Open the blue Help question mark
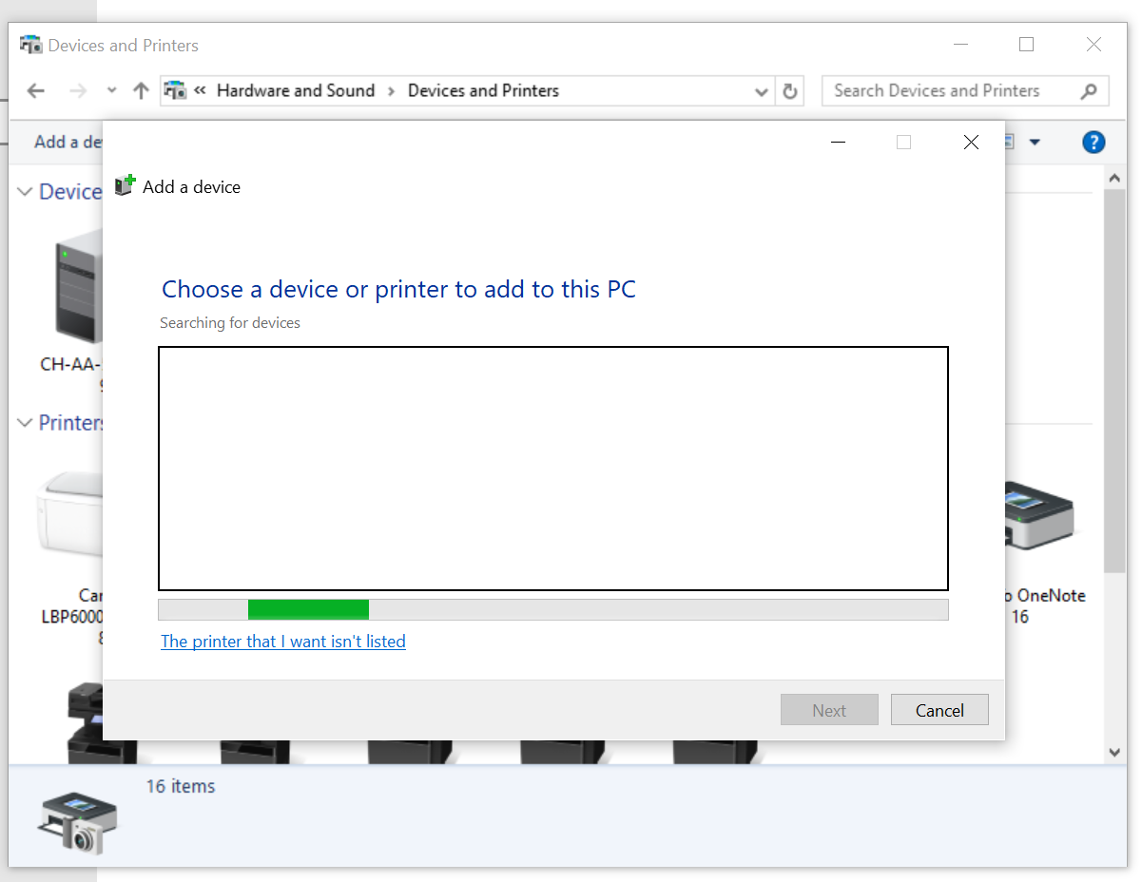Screen dimensions: 1142x882 tap(1094, 143)
